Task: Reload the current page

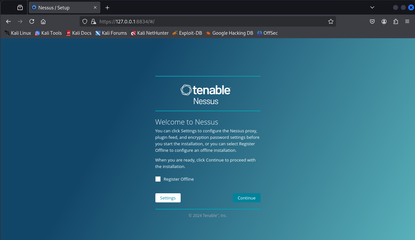Action: (32, 21)
